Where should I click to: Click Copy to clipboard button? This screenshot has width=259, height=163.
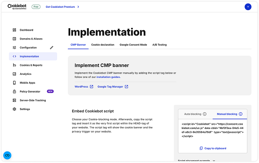213,148
